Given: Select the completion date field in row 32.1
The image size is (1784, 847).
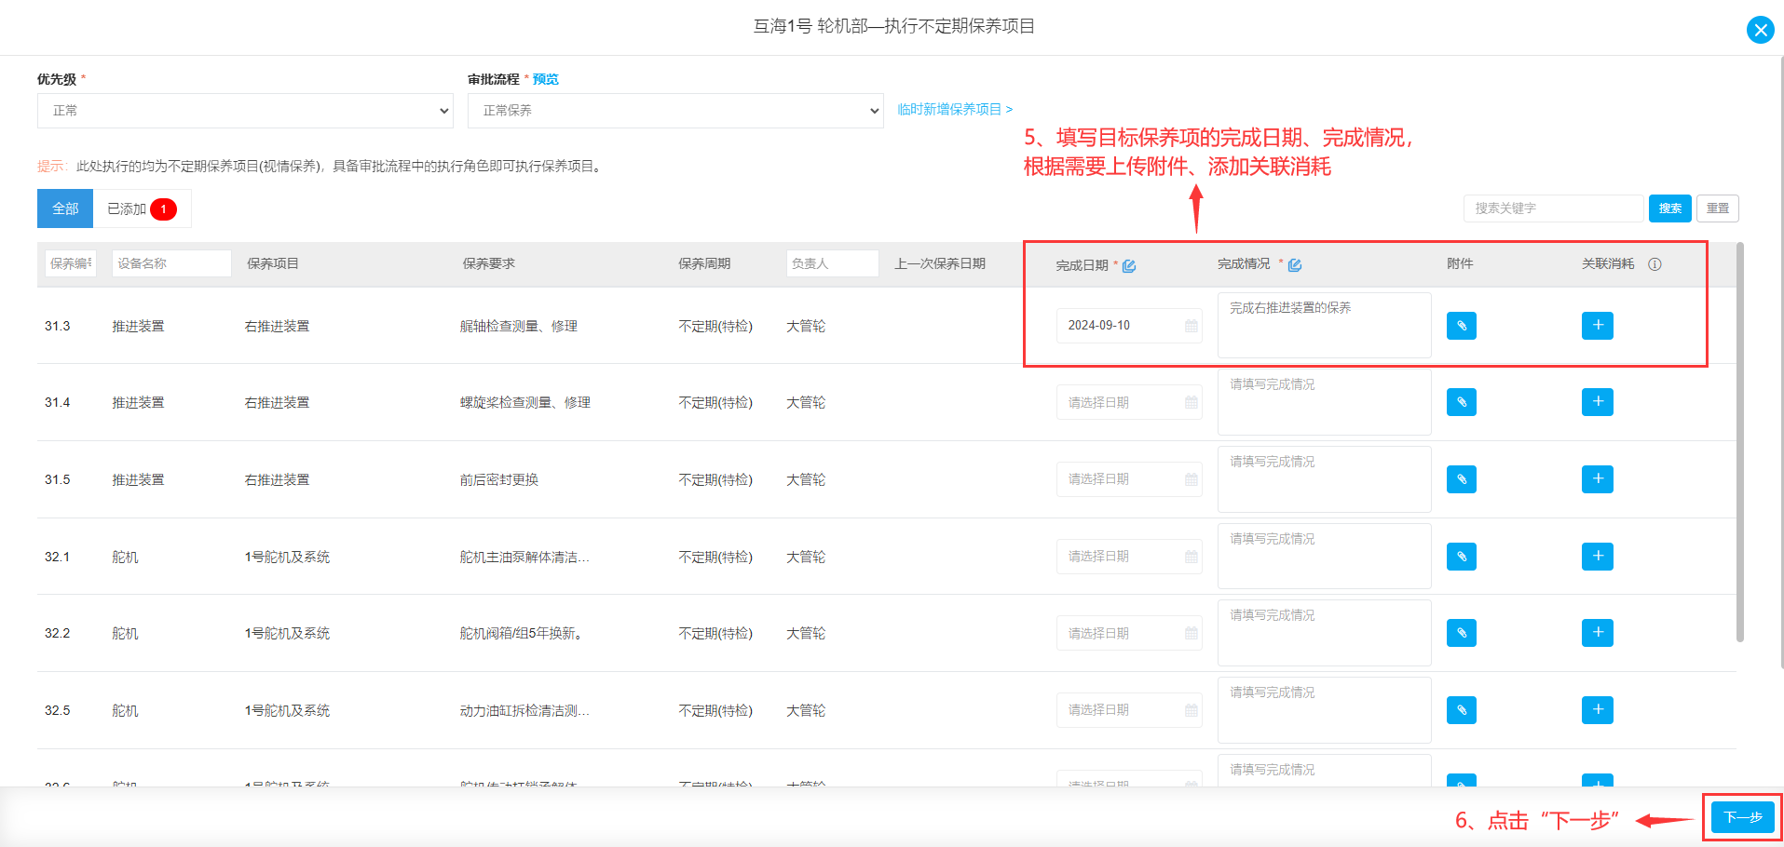Looking at the screenshot, I should click(1129, 557).
